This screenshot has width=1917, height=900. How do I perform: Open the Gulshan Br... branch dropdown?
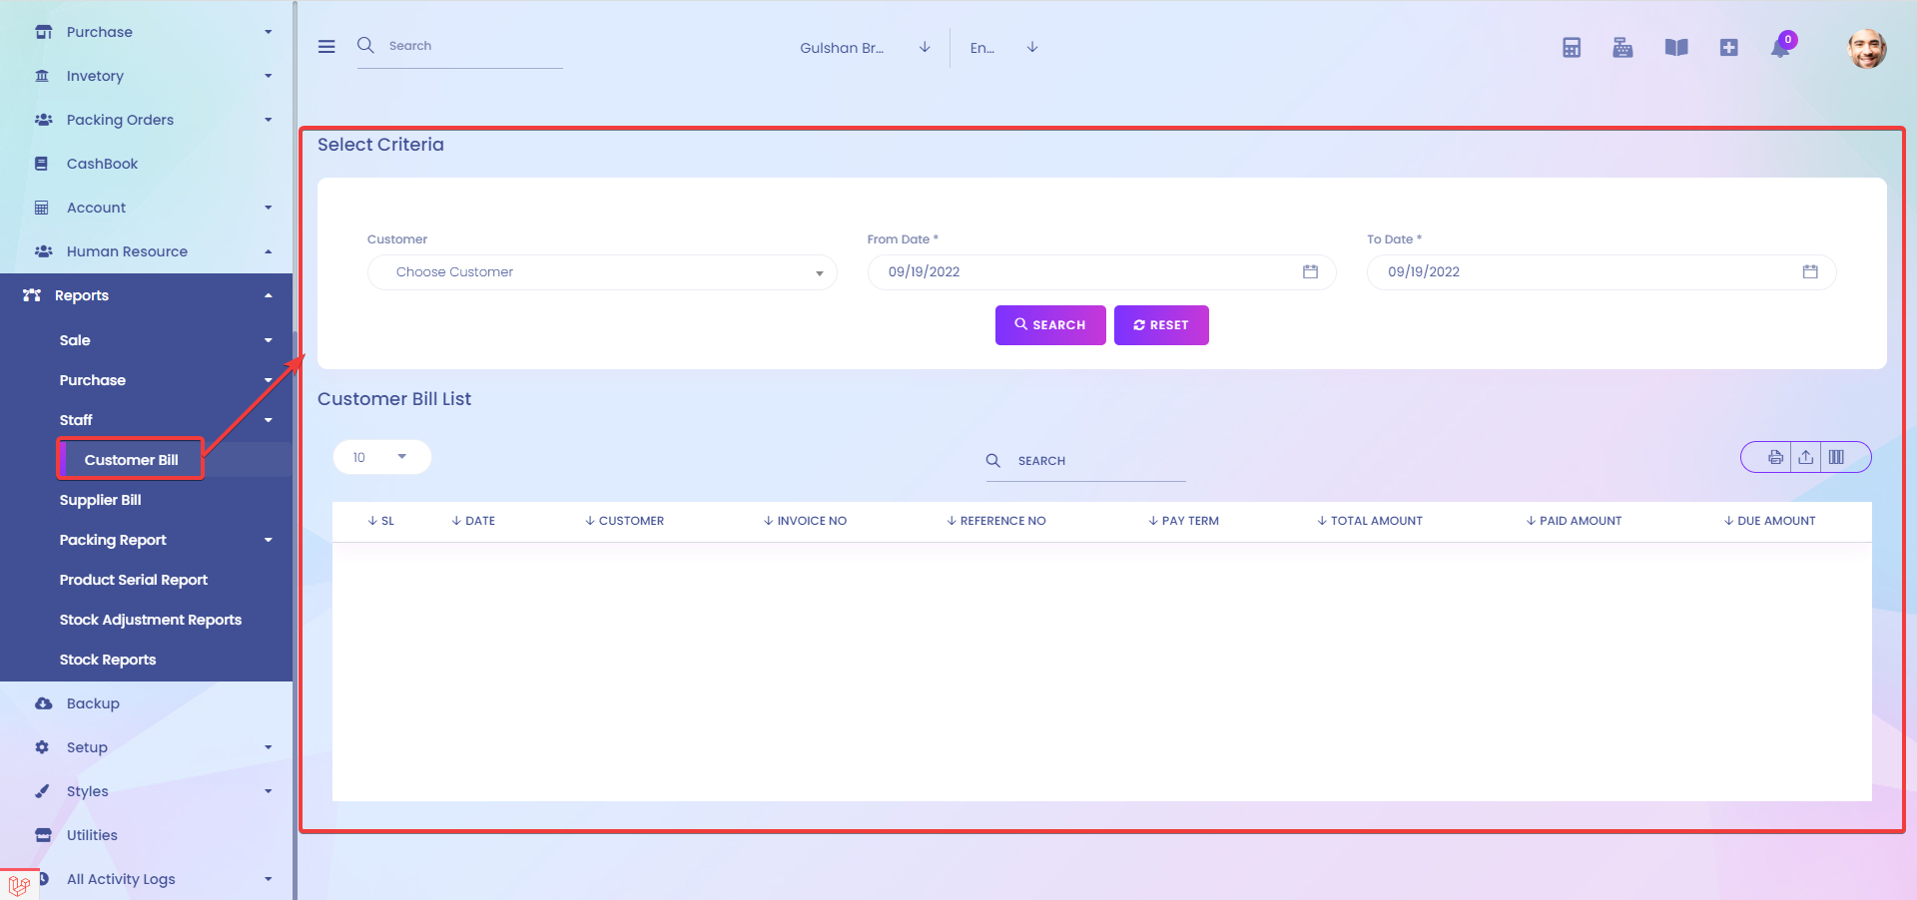coord(865,47)
